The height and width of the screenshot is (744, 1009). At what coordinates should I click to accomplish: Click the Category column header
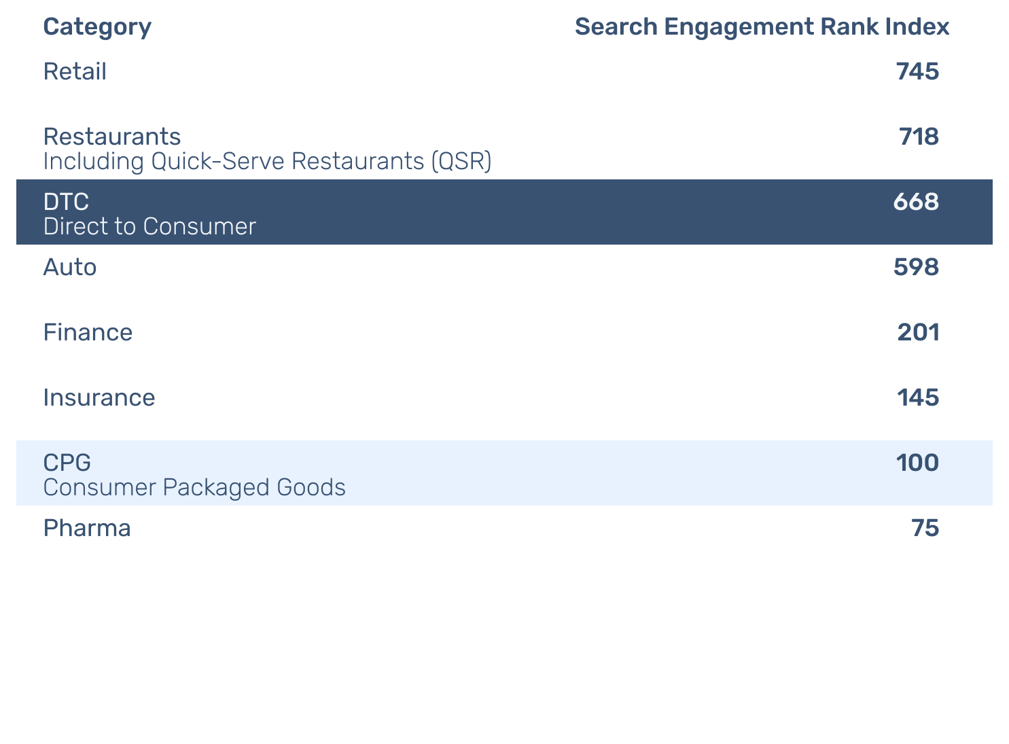[97, 27]
